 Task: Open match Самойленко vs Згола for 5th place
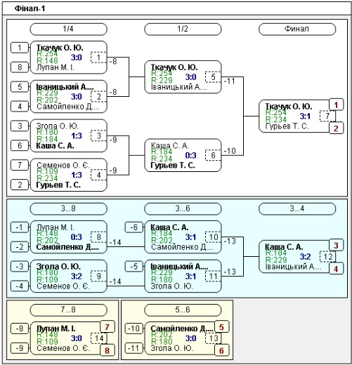[x=183, y=338]
